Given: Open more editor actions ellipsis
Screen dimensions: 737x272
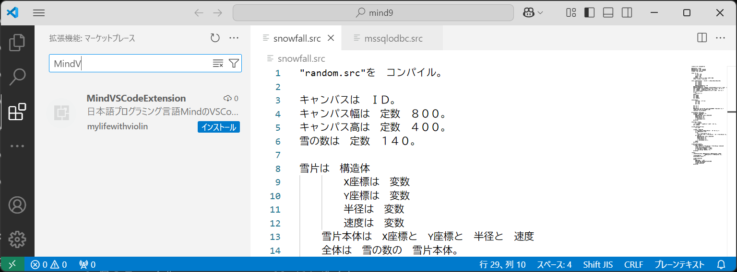Looking at the screenshot, I should point(720,38).
